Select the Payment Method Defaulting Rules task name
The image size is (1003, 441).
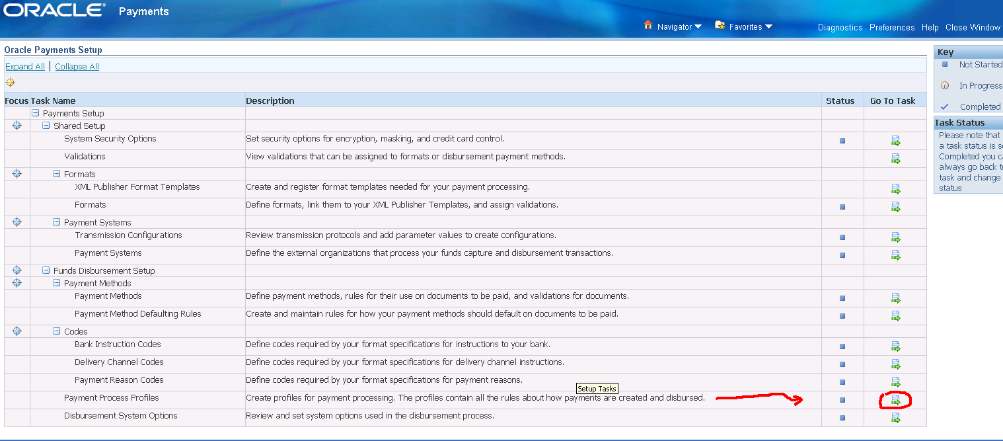pos(138,314)
